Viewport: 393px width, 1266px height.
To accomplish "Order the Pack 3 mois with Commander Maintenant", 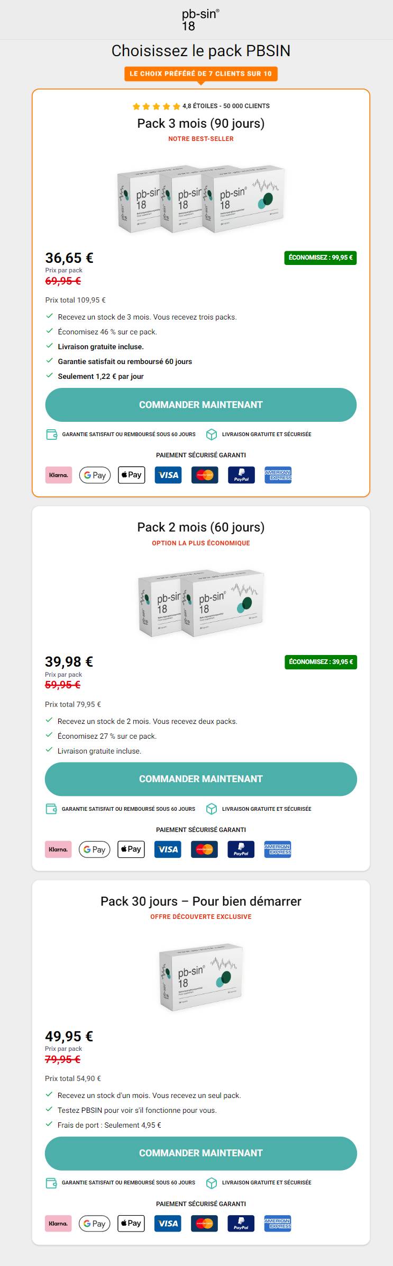I will [x=201, y=405].
